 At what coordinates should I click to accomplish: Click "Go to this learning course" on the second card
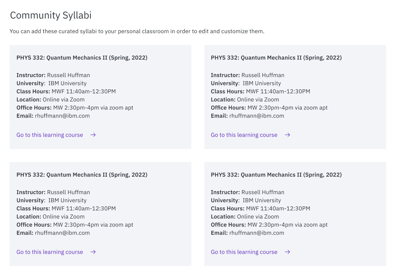point(244,135)
